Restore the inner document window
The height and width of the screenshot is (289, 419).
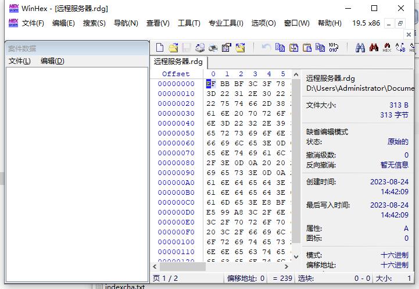[x=400, y=23]
